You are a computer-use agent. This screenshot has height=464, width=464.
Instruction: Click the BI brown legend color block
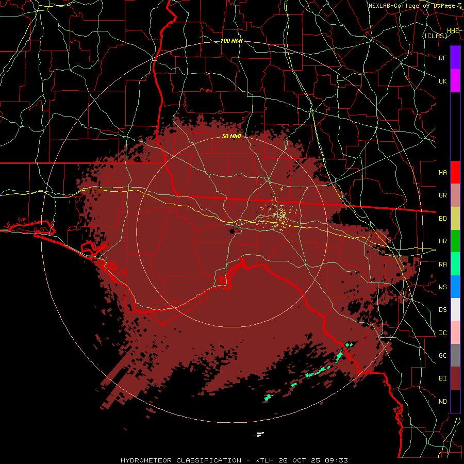click(x=455, y=378)
